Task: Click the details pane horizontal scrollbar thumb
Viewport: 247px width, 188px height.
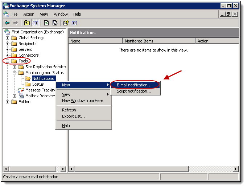Action: click(131, 169)
